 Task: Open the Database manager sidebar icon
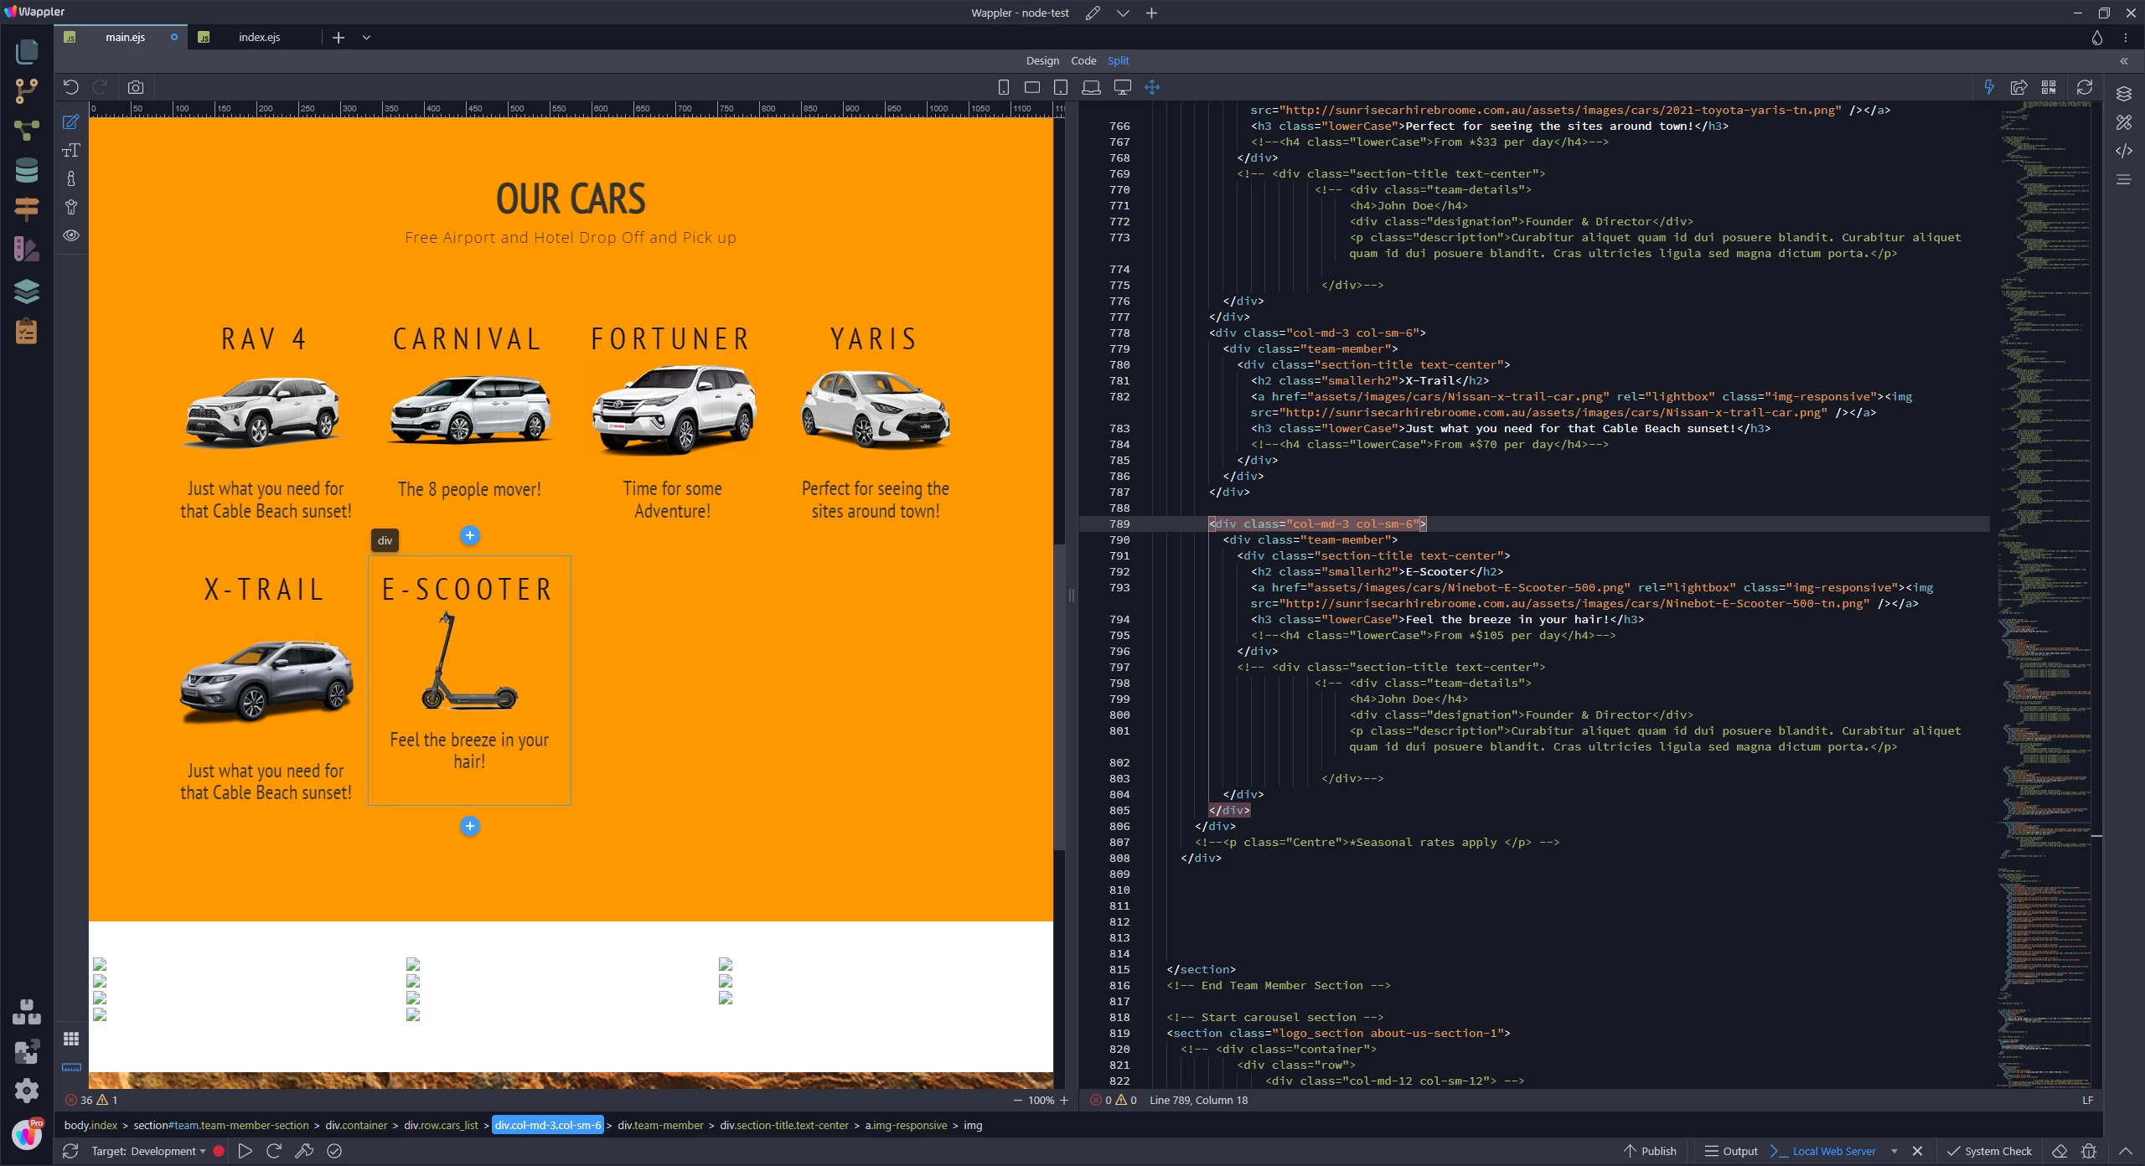(x=27, y=170)
